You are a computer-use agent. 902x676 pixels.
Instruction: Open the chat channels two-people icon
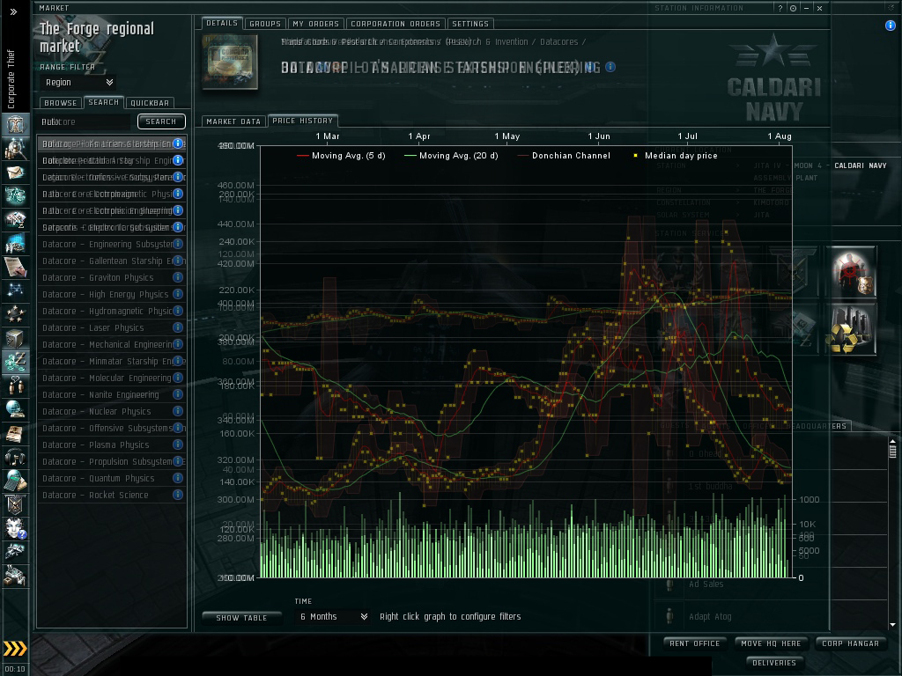pyautogui.click(x=15, y=386)
